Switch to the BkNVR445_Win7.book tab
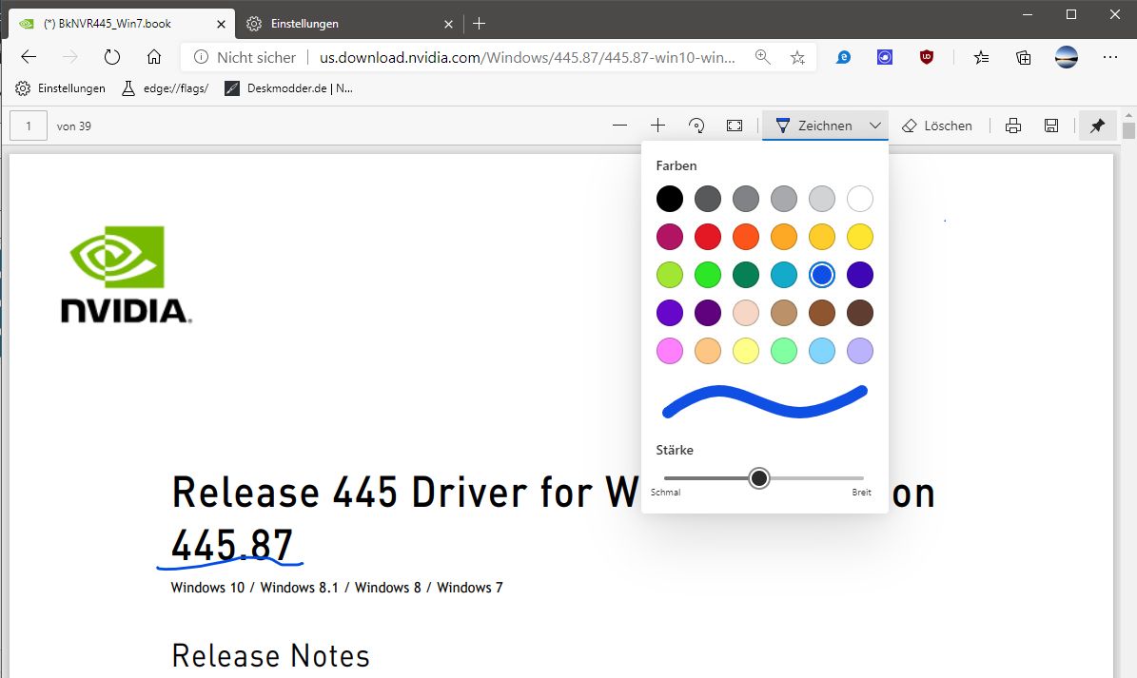 (x=121, y=24)
